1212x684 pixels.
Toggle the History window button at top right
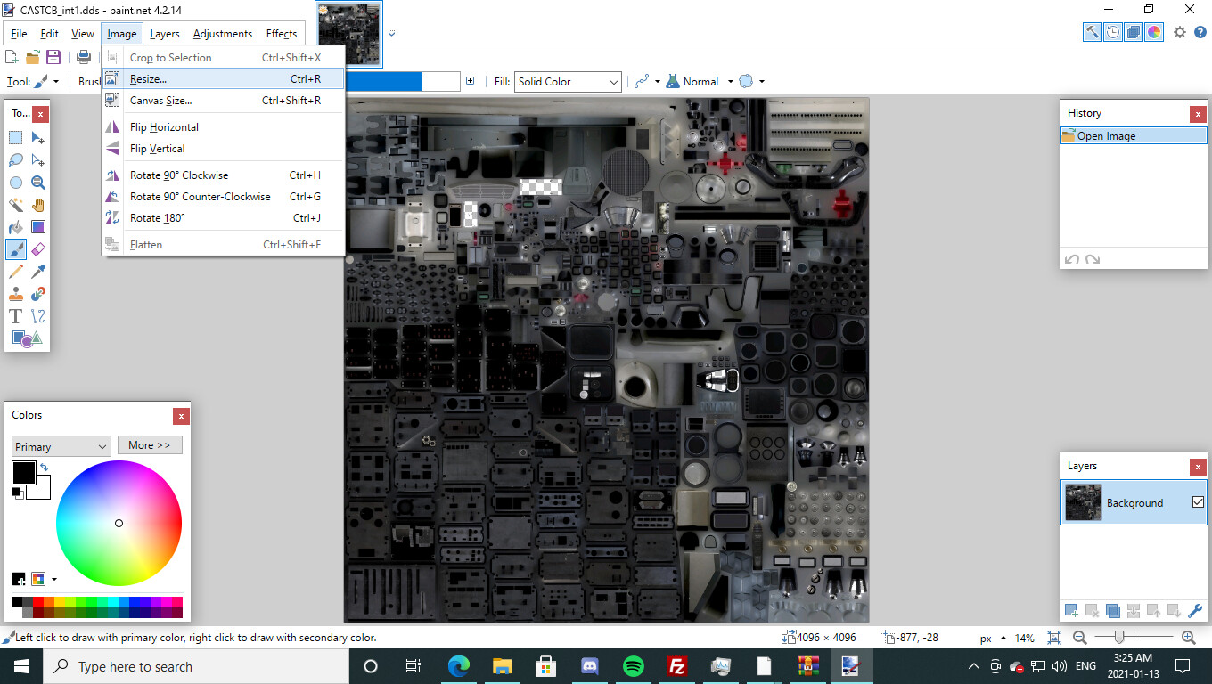(x=1113, y=32)
